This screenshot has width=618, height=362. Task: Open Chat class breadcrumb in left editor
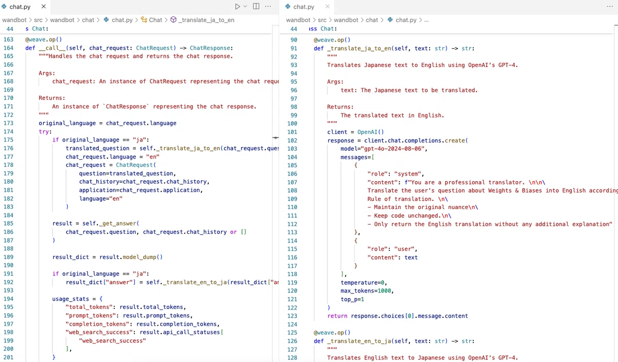[x=156, y=20]
